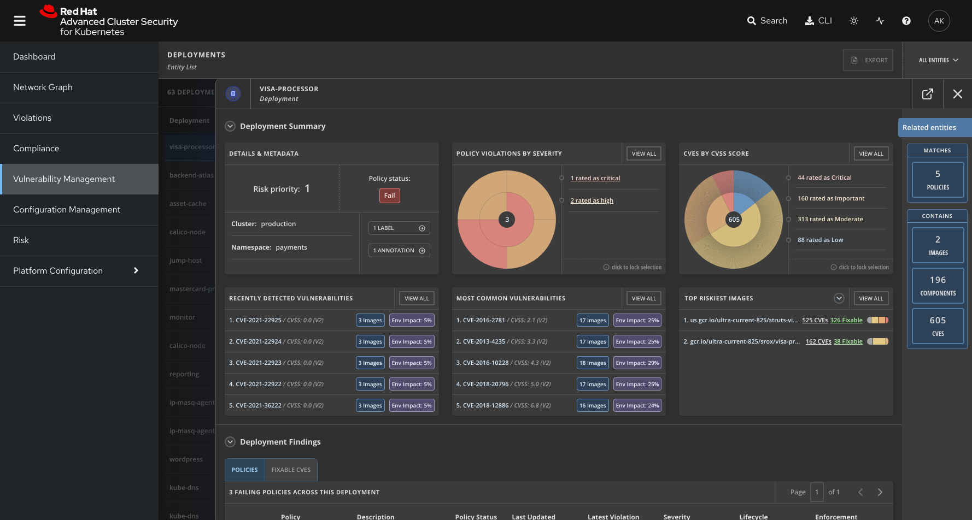Toggle the light/dark theme sun icon

pos(854,21)
